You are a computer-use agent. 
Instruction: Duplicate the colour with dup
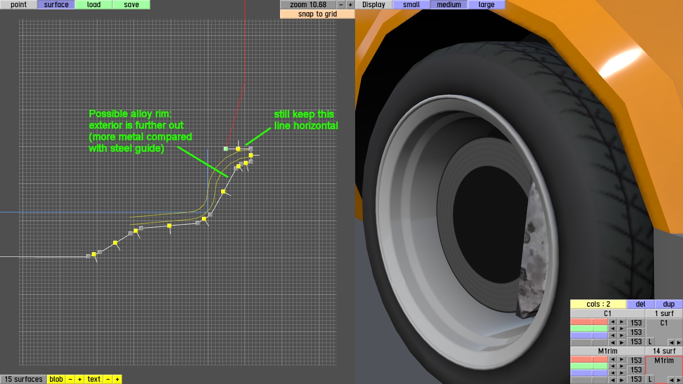point(669,304)
